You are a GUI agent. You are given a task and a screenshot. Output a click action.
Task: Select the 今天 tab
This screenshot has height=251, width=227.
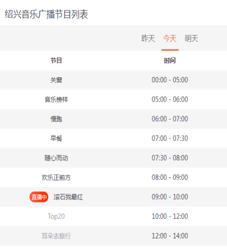tap(170, 38)
